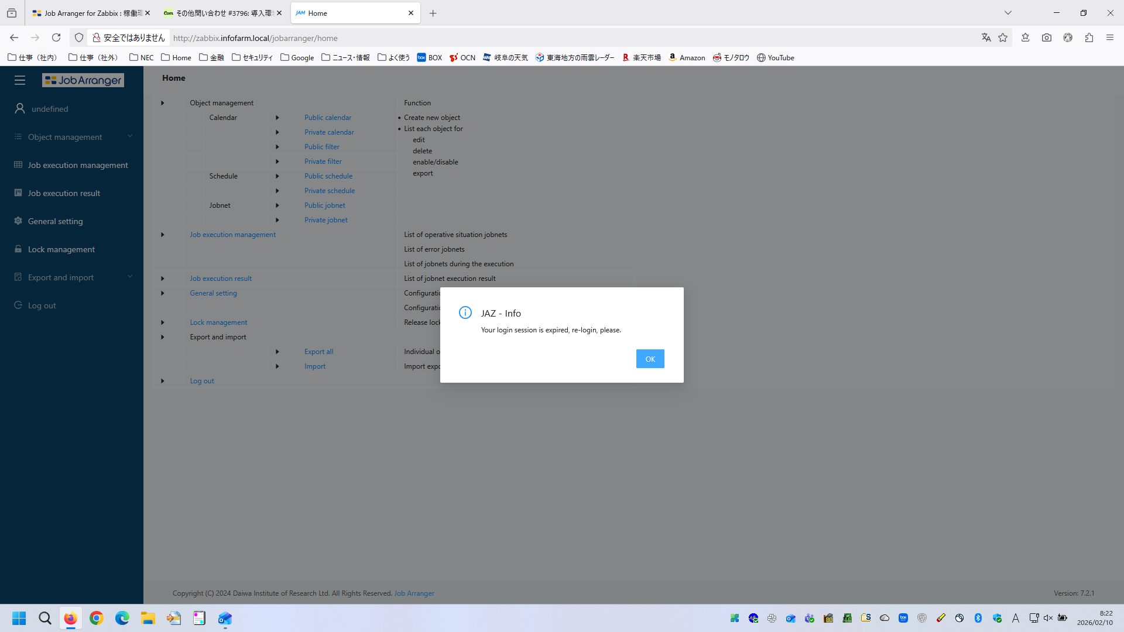Expand the Object management sidebar chevron
This screenshot has height=632, width=1124.
click(x=130, y=136)
